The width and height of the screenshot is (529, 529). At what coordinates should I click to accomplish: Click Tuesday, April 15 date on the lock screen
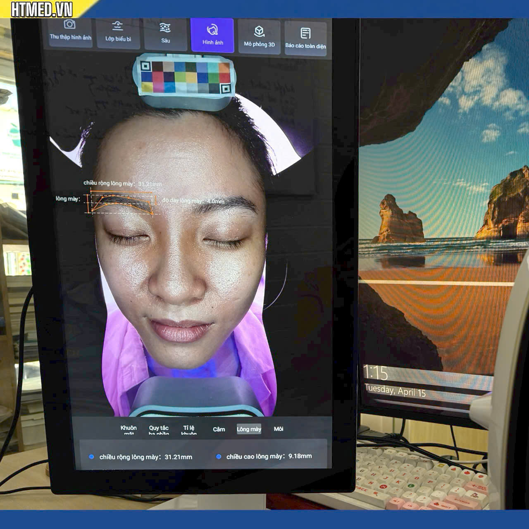(x=395, y=390)
